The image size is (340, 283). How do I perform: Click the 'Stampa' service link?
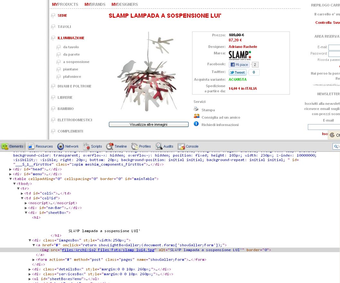coord(208,110)
